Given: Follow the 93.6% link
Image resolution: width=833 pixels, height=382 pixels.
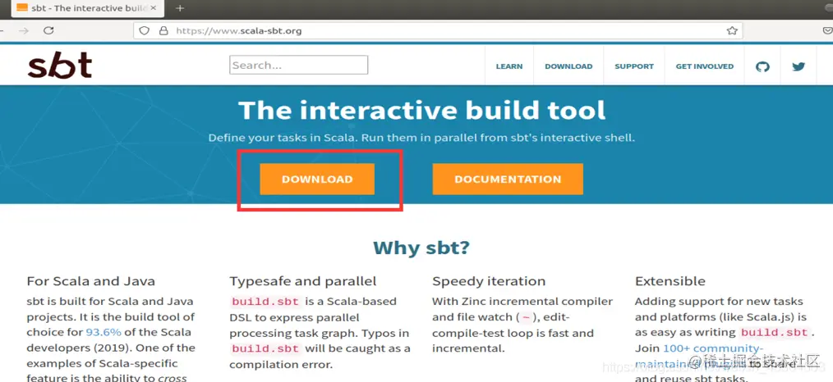Looking at the screenshot, I should 104,333.
